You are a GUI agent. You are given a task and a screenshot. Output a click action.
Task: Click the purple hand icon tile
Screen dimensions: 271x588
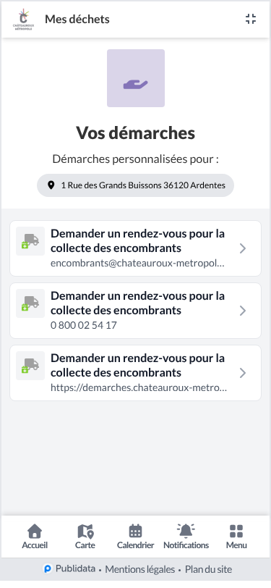coord(136,78)
